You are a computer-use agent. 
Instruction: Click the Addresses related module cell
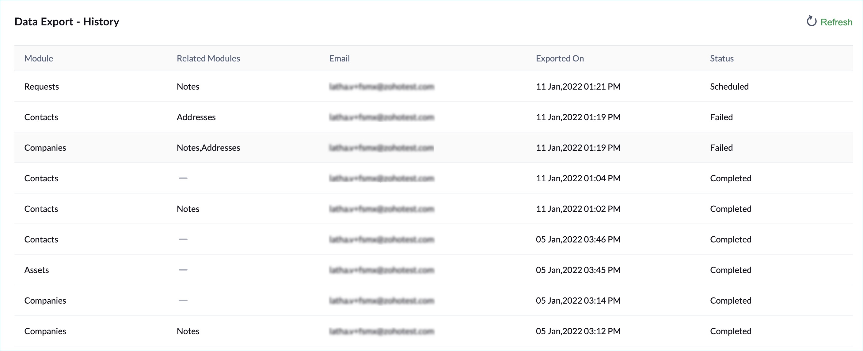(x=196, y=117)
